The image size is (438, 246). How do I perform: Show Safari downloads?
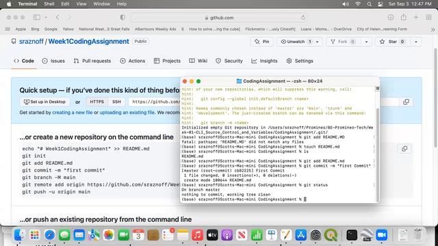[391, 17]
